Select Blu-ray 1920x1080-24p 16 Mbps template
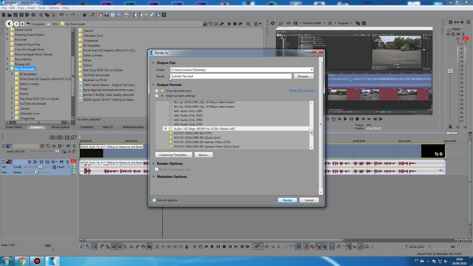 point(204,102)
